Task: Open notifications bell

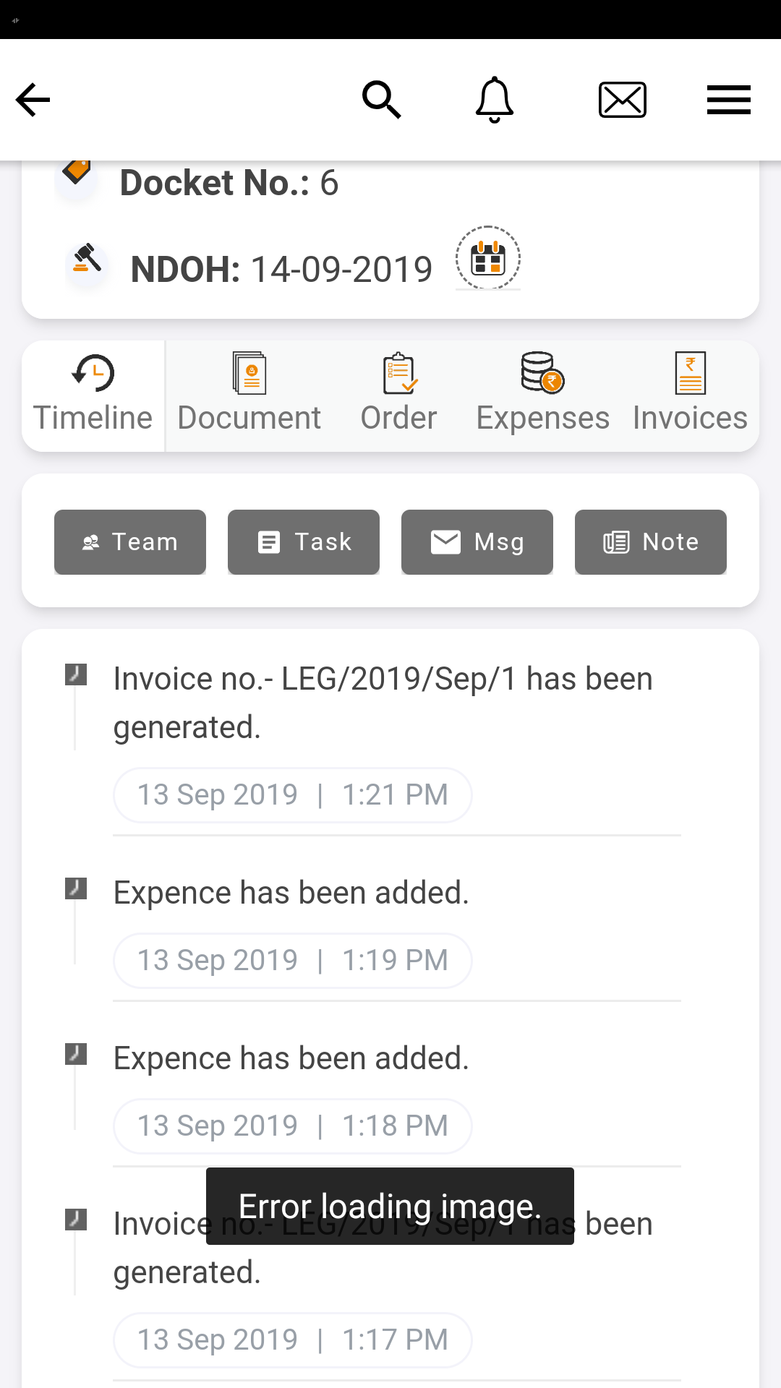Action: [494, 100]
